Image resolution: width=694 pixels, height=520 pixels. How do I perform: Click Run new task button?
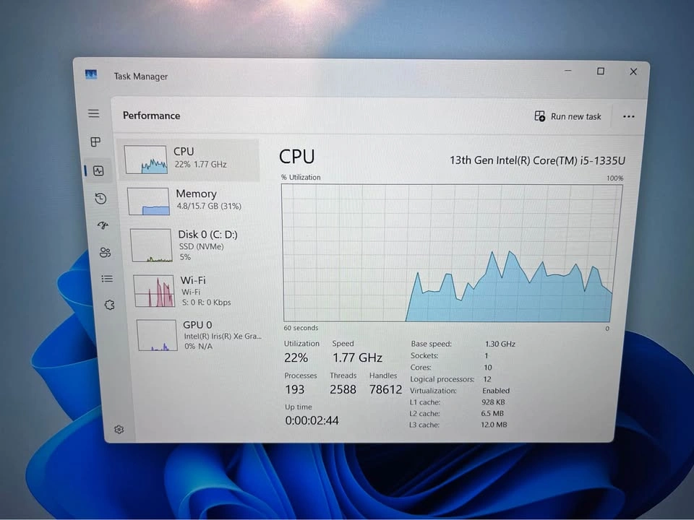point(568,116)
